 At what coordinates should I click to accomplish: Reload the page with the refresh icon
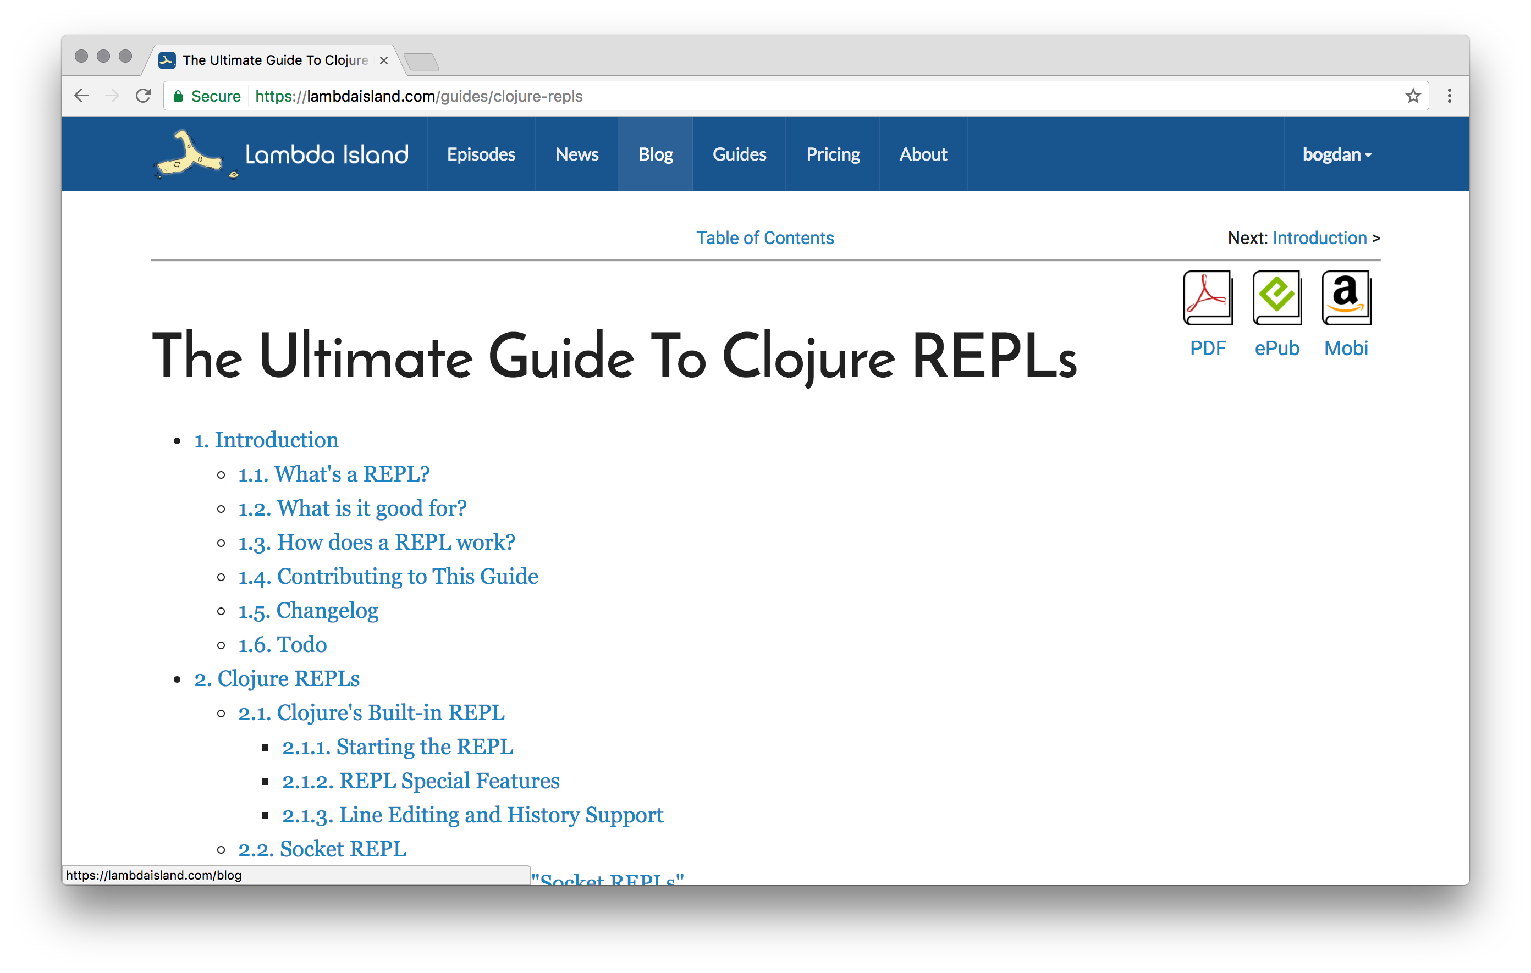click(x=144, y=96)
